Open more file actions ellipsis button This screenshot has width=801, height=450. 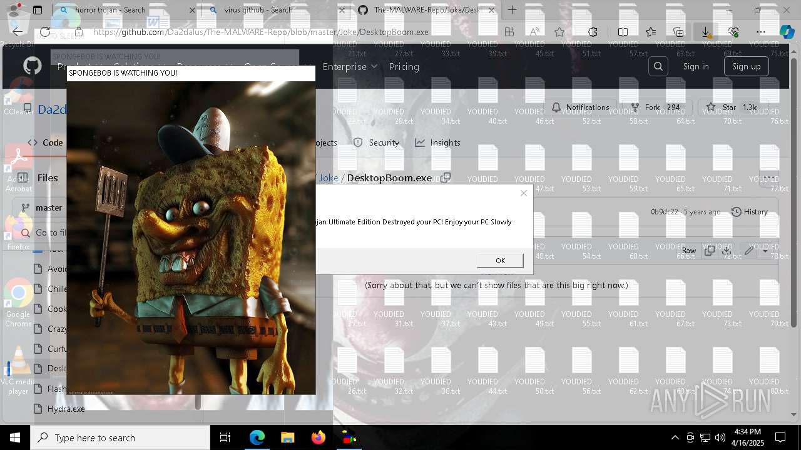tap(770, 177)
